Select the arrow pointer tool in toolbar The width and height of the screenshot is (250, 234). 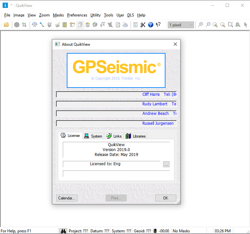pyautogui.click(x=245, y=25)
